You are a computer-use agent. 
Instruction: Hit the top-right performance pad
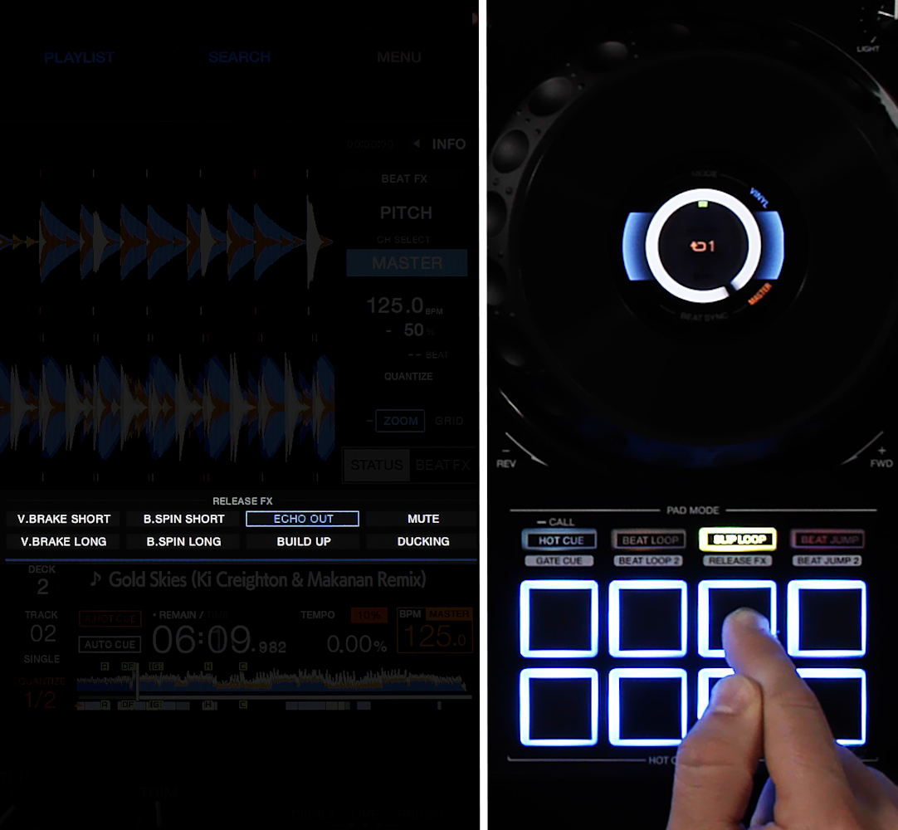tap(826, 619)
